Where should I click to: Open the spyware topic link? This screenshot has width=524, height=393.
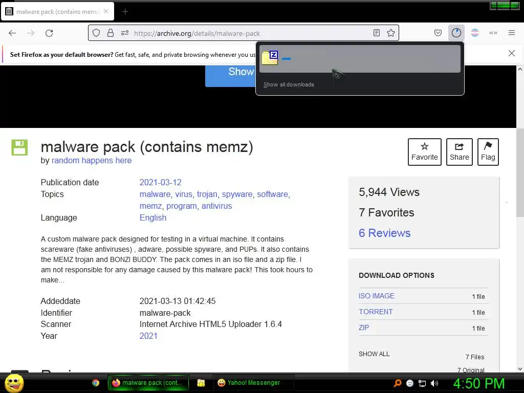click(x=237, y=194)
